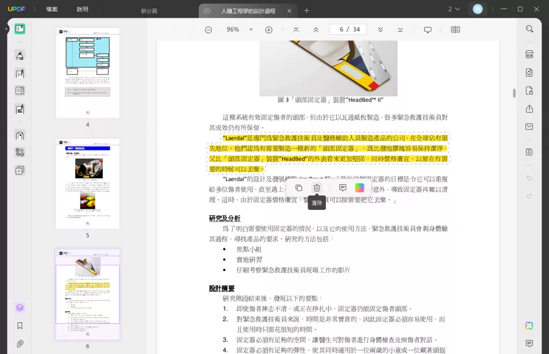This screenshot has height=354, width=549.
Task: Jump to the first page
Action: click(x=296, y=30)
